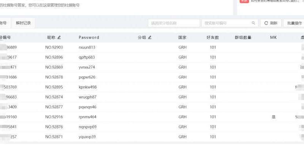Viewport: 304px width, 145px height.
Task: Click password qpftp683
Action: (x=87, y=58)
